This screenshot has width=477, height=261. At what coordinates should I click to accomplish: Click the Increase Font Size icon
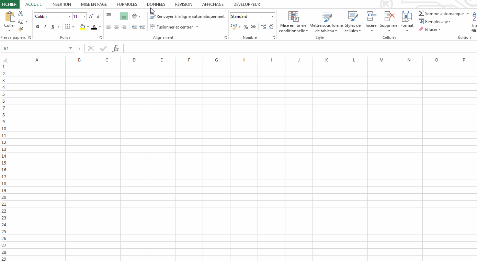[91, 16]
